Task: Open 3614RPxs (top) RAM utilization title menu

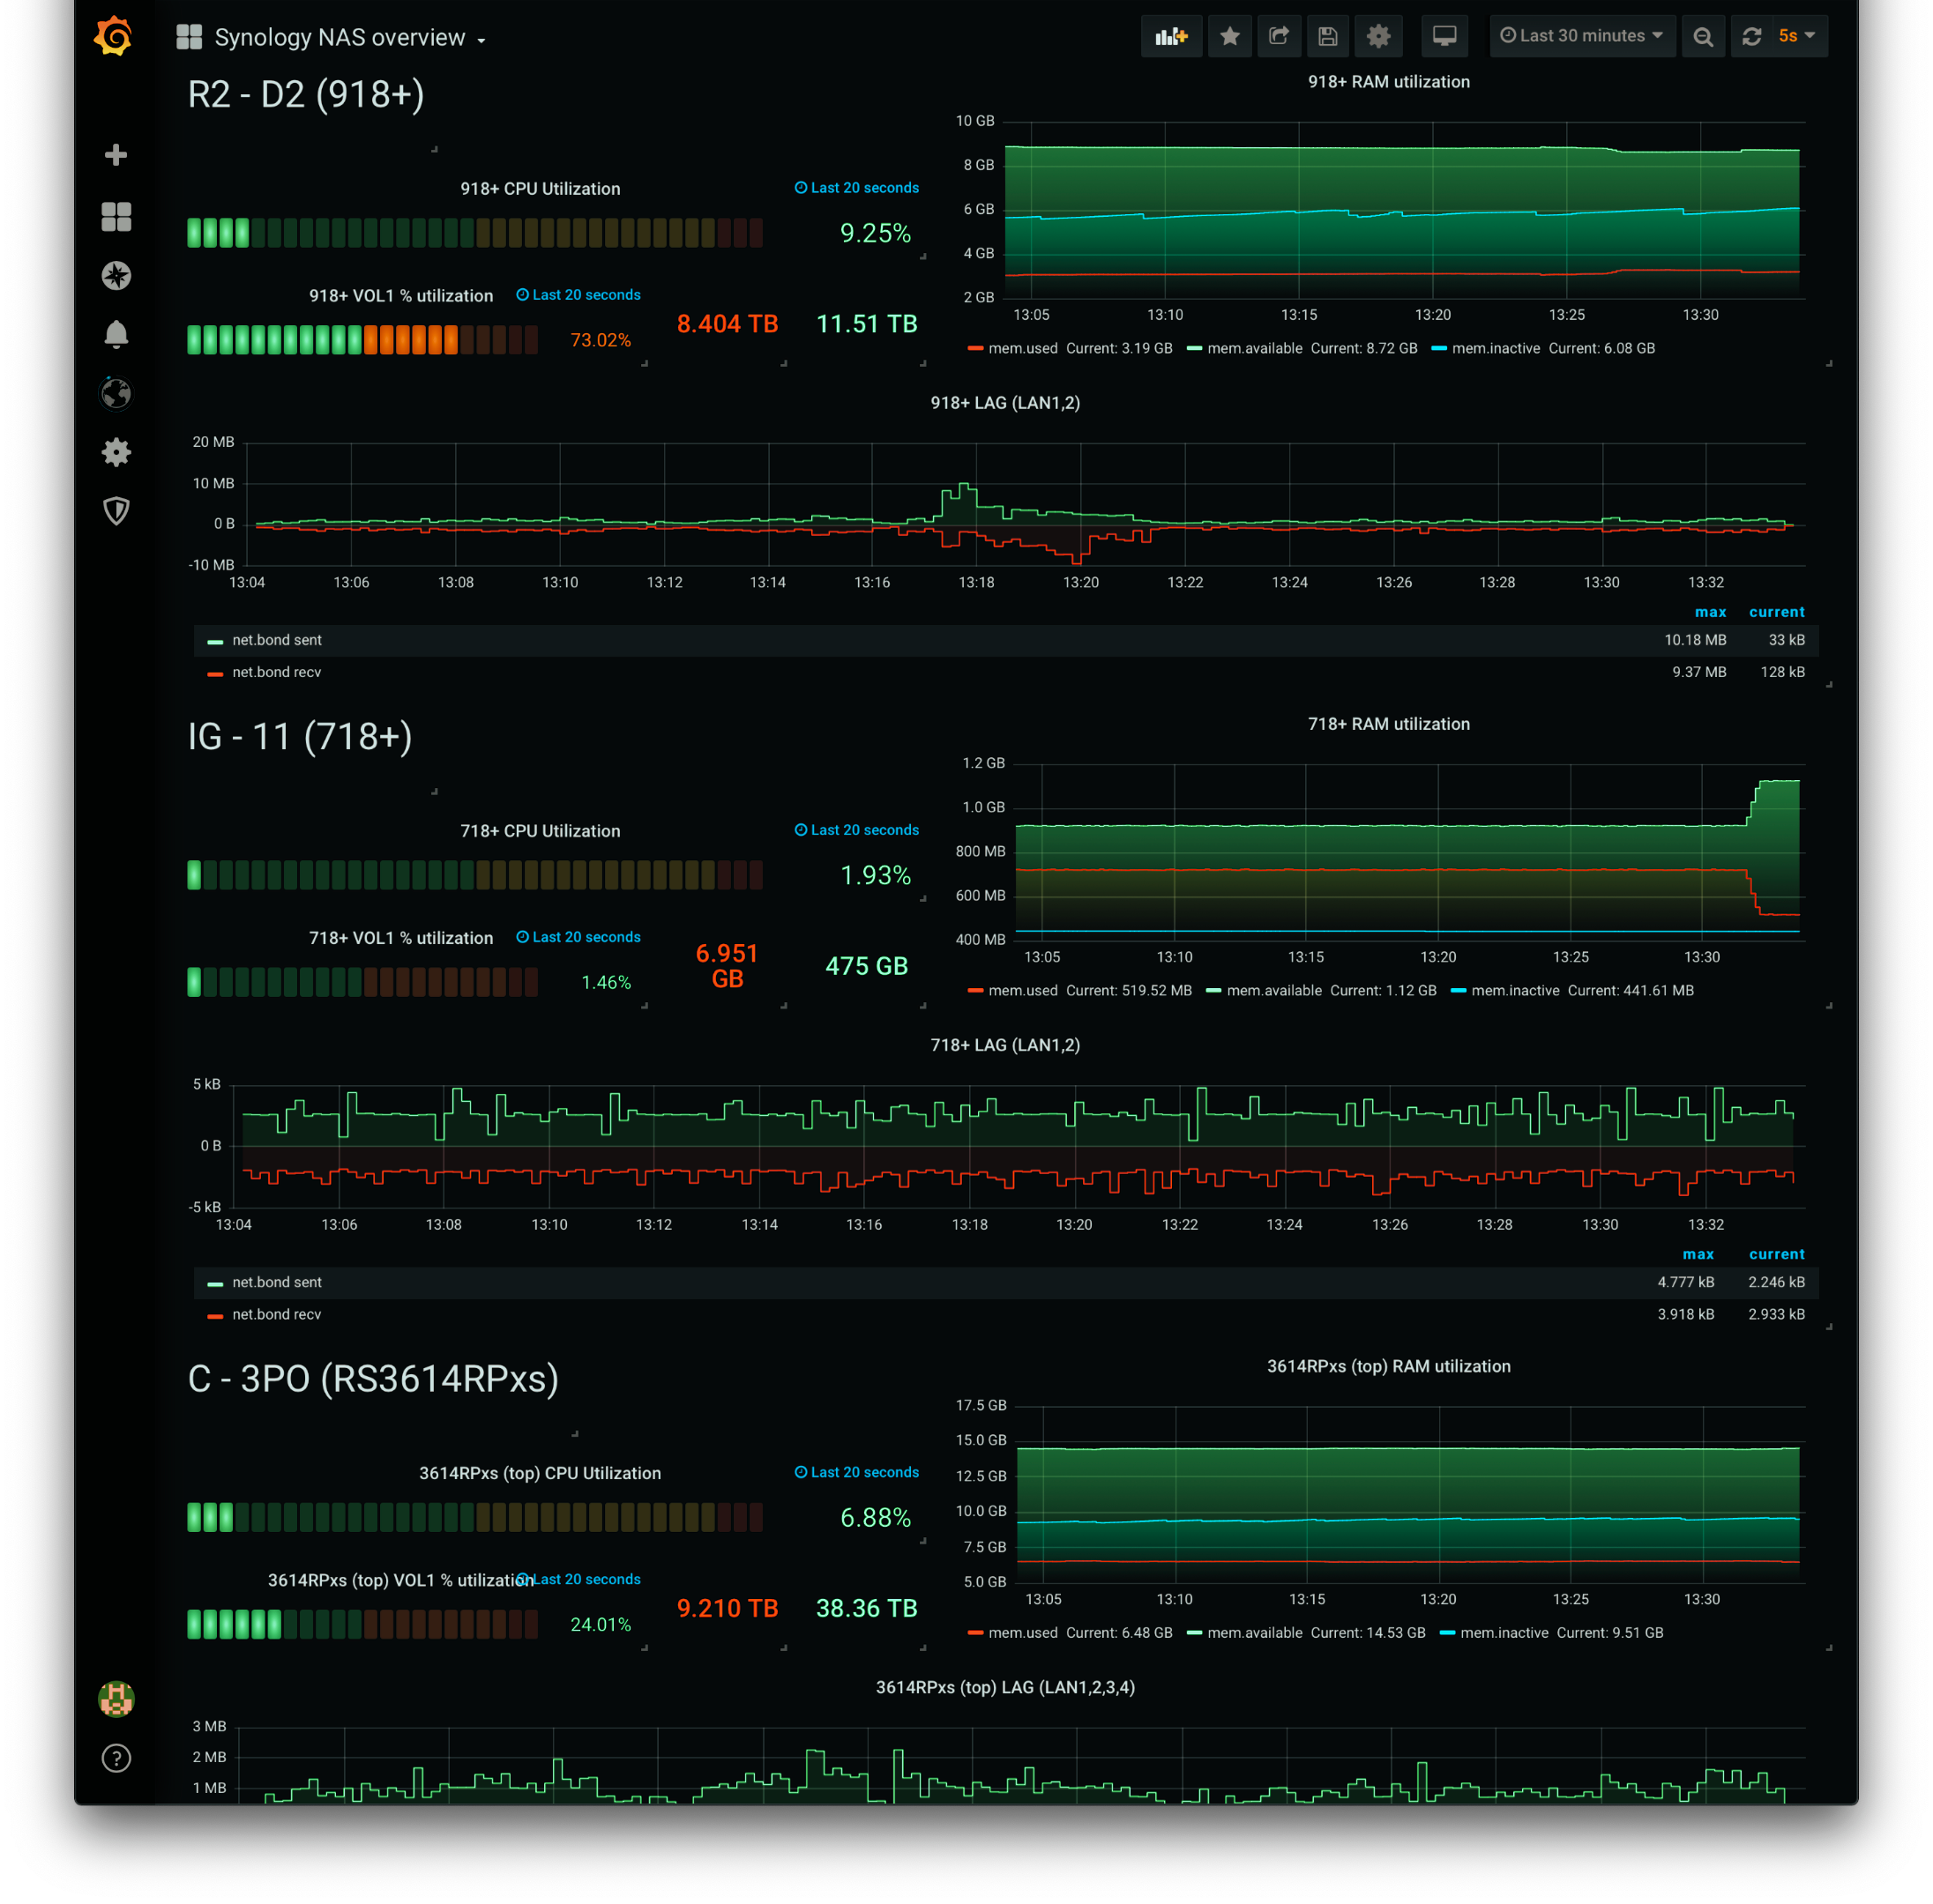Action: [x=1389, y=1366]
